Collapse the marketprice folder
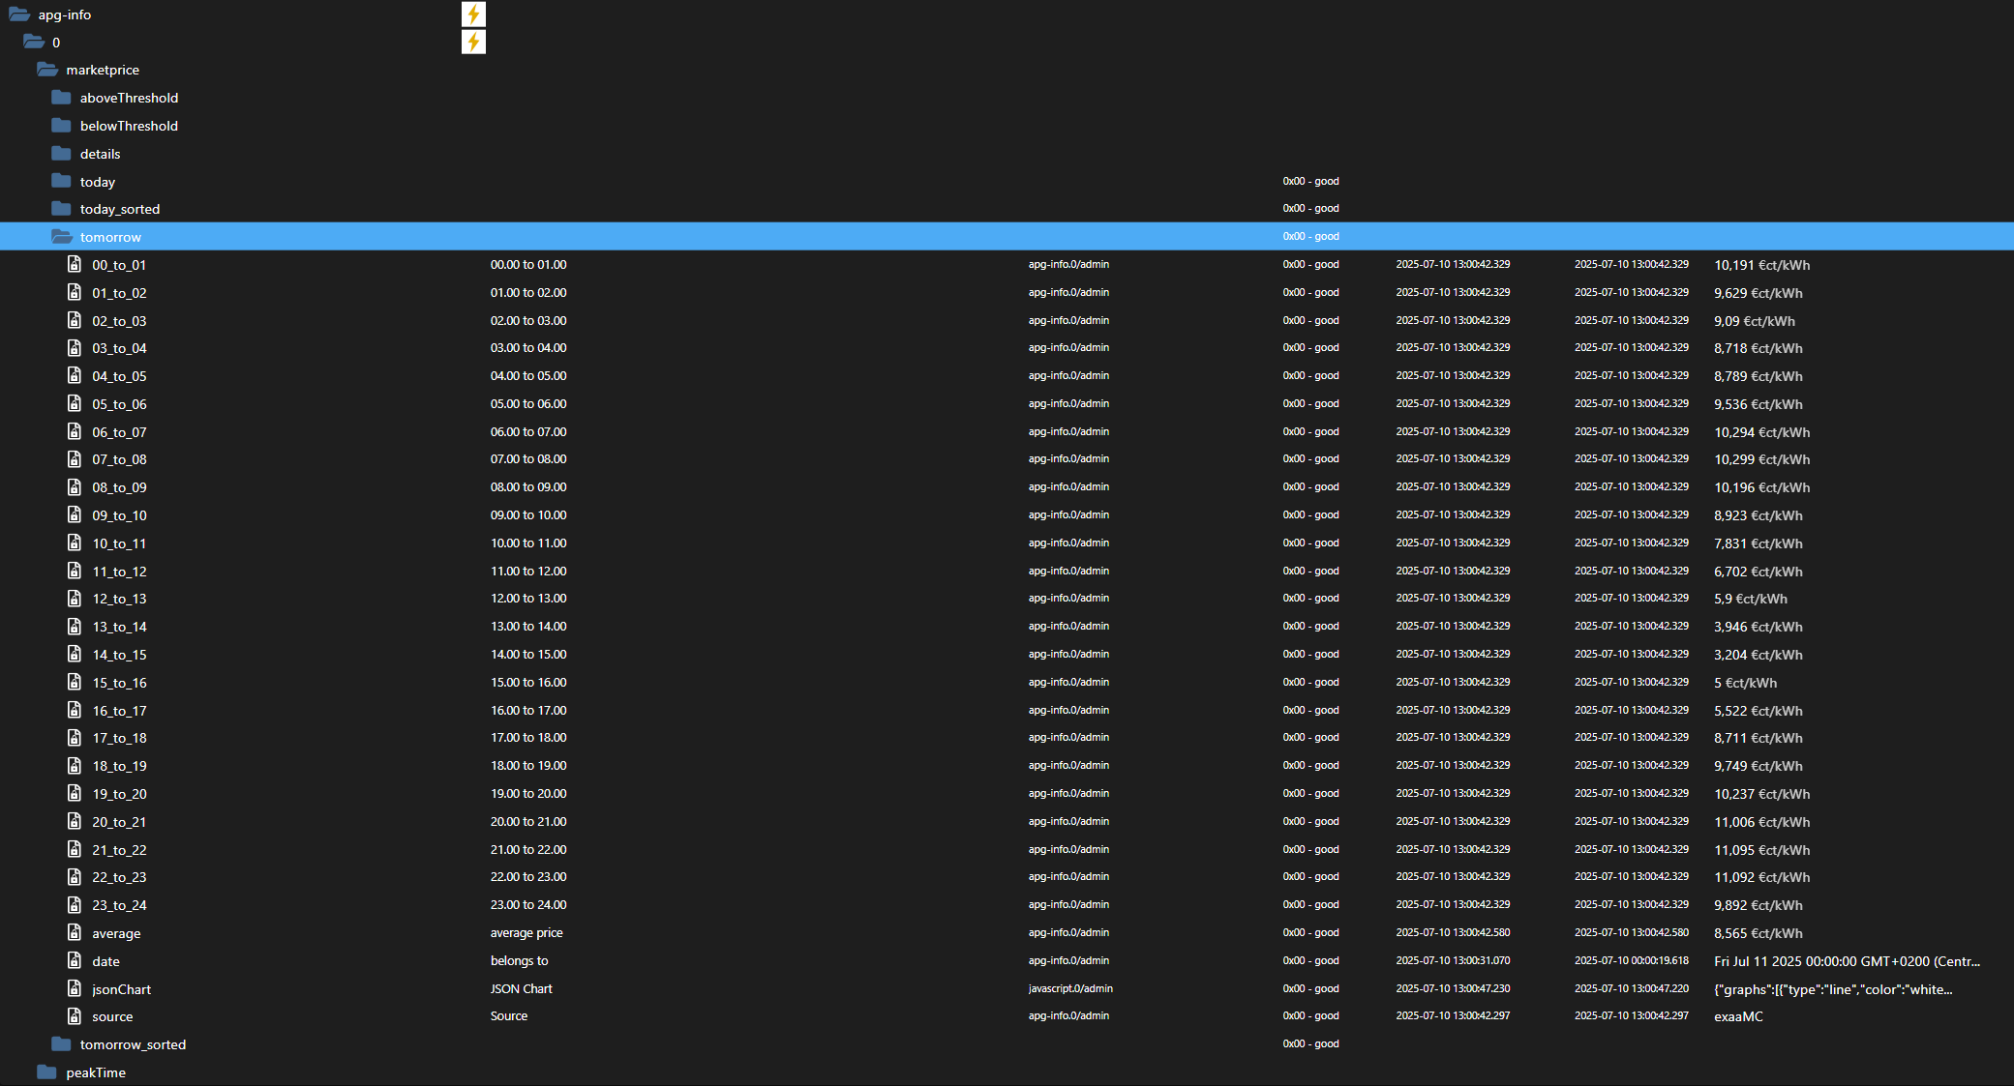The image size is (2014, 1086). (47, 70)
